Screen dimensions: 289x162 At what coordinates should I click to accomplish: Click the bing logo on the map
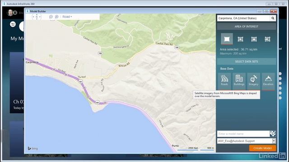[x=33, y=148]
